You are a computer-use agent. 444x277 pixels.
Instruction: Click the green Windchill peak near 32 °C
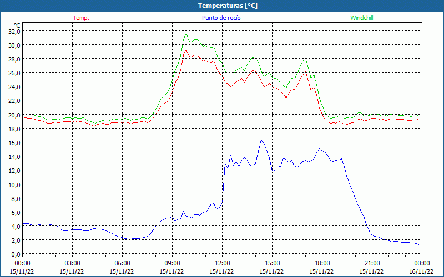click(x=186, y=33)
